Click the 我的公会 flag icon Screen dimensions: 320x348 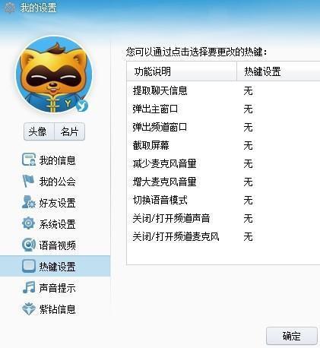point(28,181)
